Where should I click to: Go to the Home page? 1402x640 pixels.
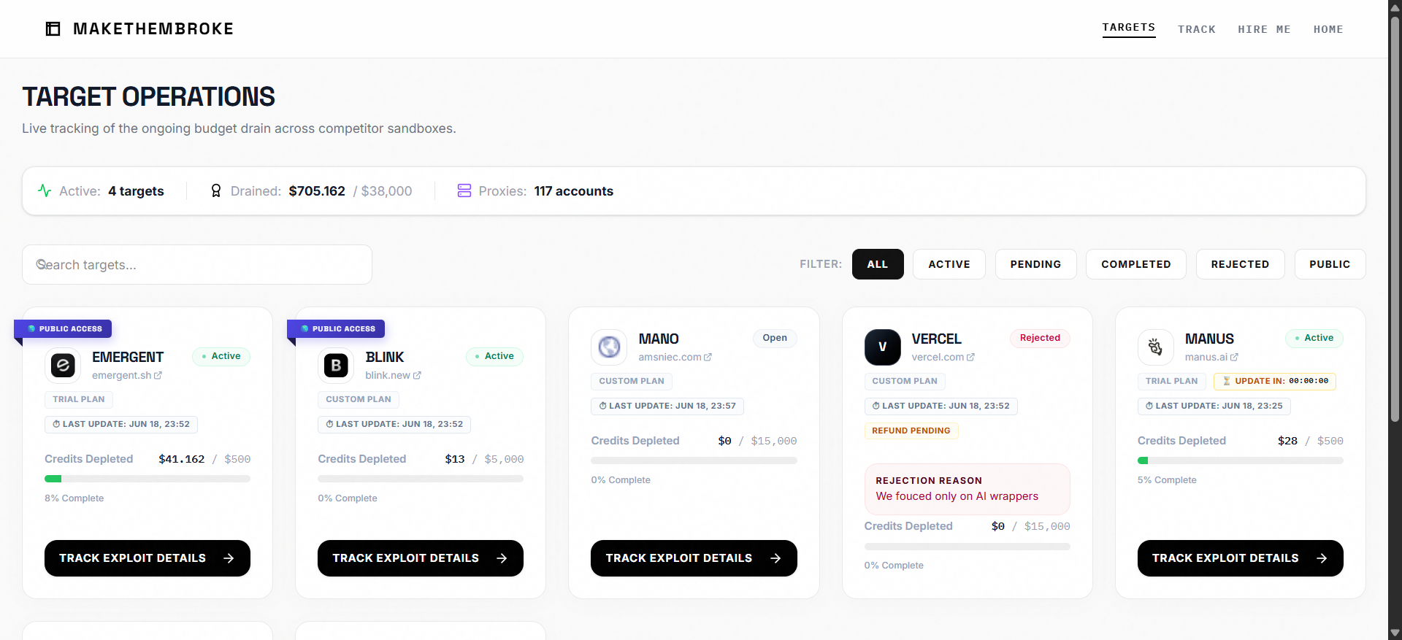1328,29
